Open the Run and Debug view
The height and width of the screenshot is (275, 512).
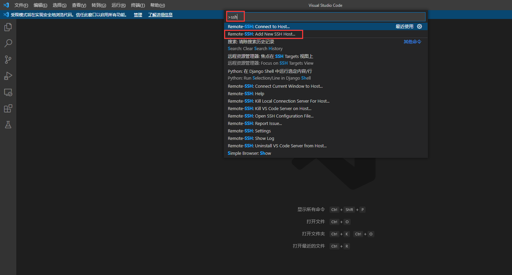click(8, 76)
